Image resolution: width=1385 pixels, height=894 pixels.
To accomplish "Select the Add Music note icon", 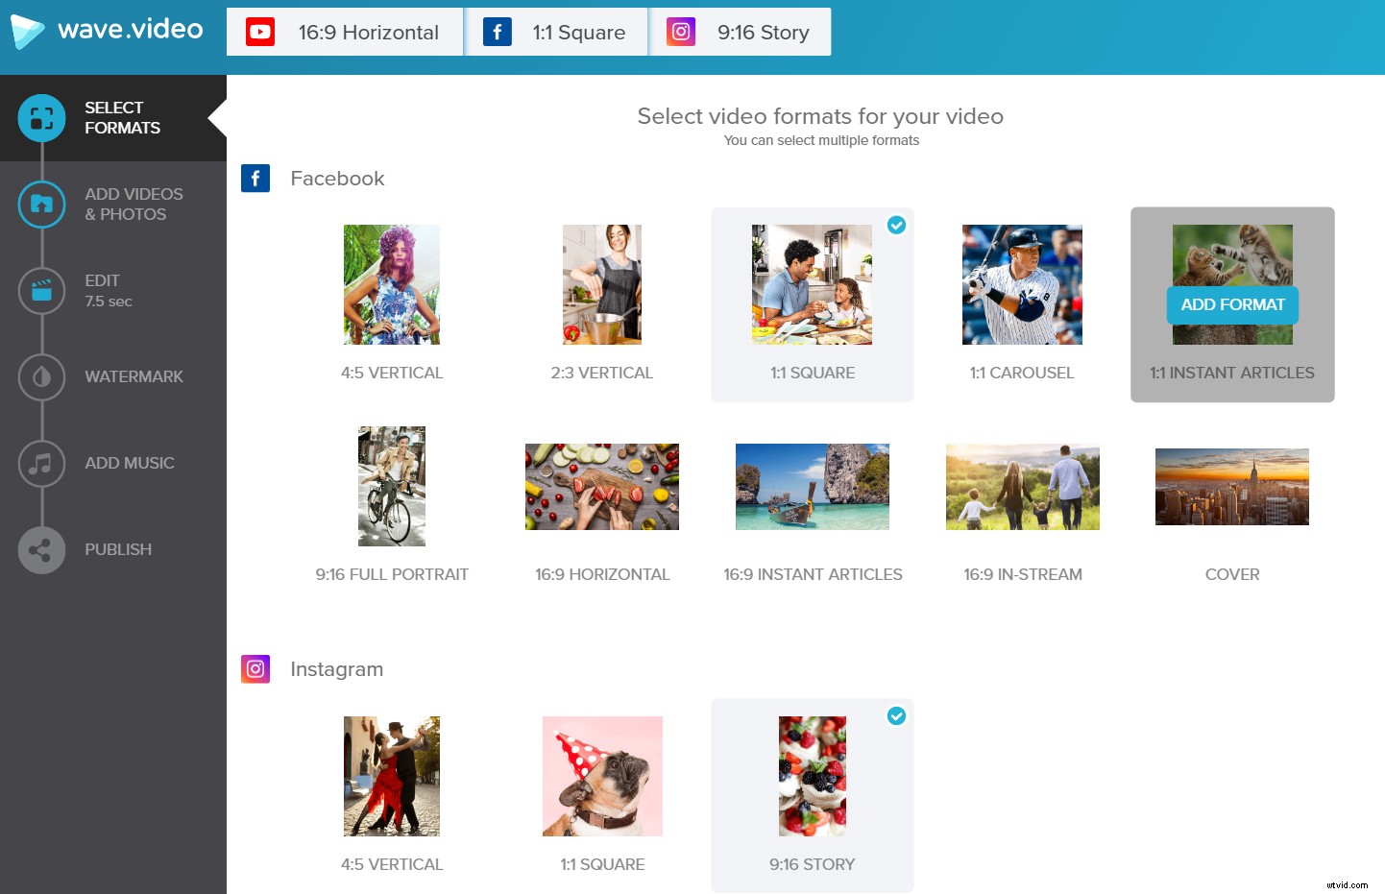I will (40, 463).
